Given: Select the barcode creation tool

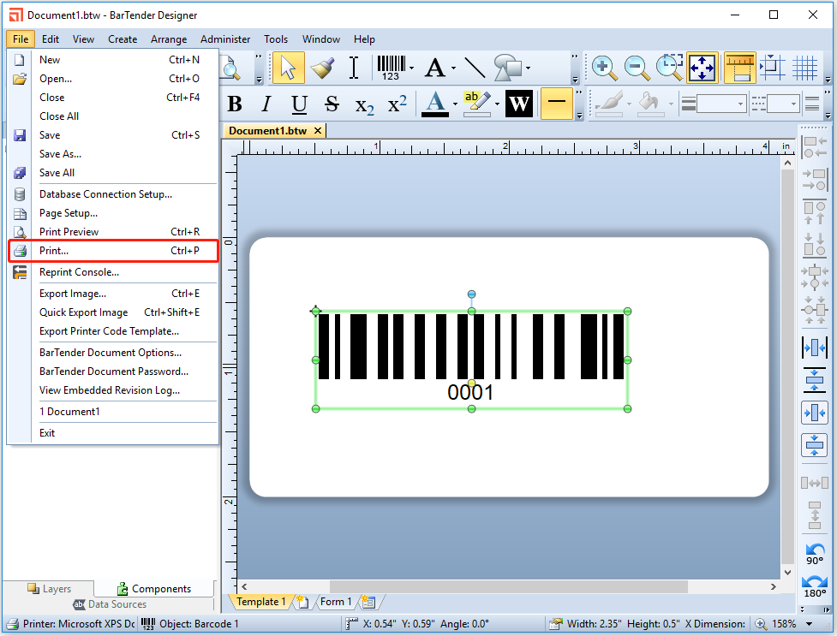Looking at the screenshot, I should click(392, 68).
